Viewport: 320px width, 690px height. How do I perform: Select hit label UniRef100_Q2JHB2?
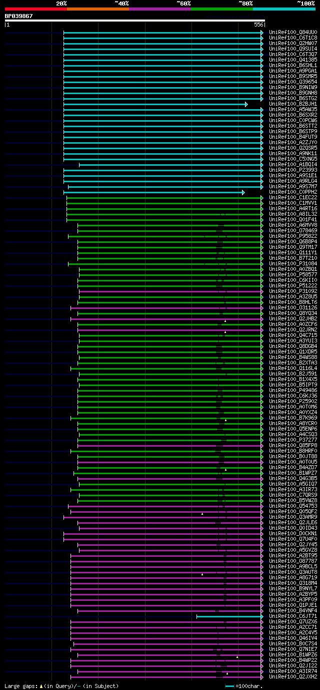coord(293,318)
